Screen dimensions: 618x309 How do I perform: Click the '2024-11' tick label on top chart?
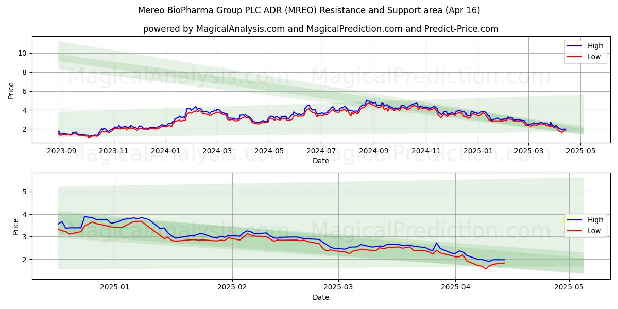(425, 151)
